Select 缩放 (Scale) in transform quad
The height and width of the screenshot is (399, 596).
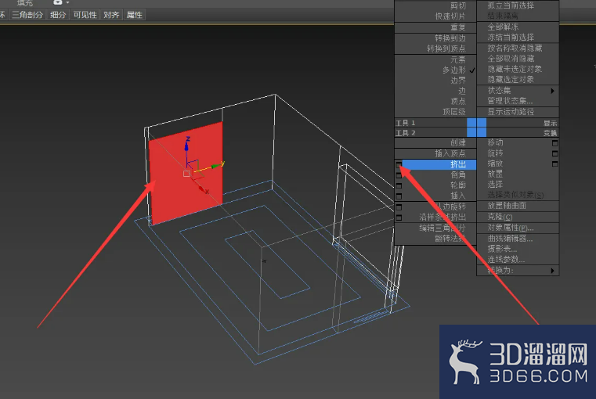495,164
